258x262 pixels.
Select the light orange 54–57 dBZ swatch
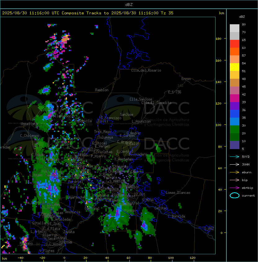click(x=234, y=59)
